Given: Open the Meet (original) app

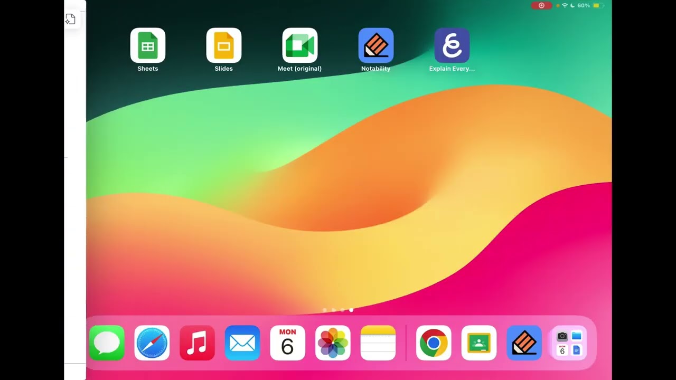Looking at the screenshot, I should [x=300, y=45].
